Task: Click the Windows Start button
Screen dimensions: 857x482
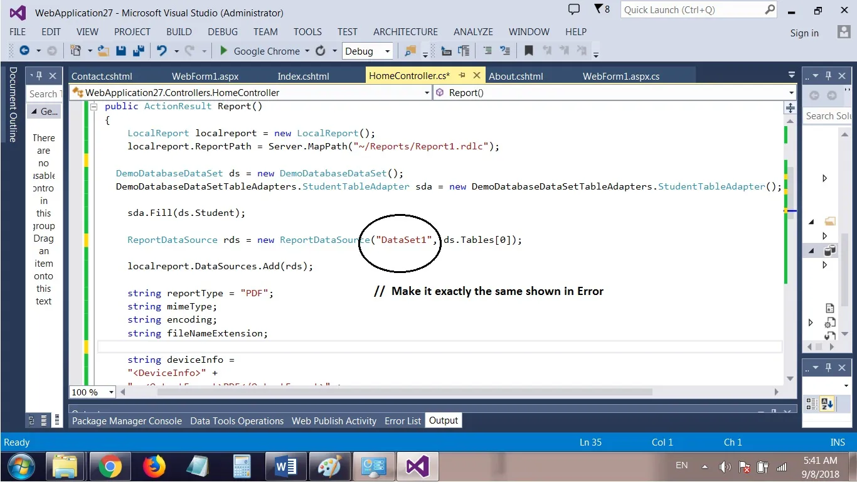Action: [21, 466]
